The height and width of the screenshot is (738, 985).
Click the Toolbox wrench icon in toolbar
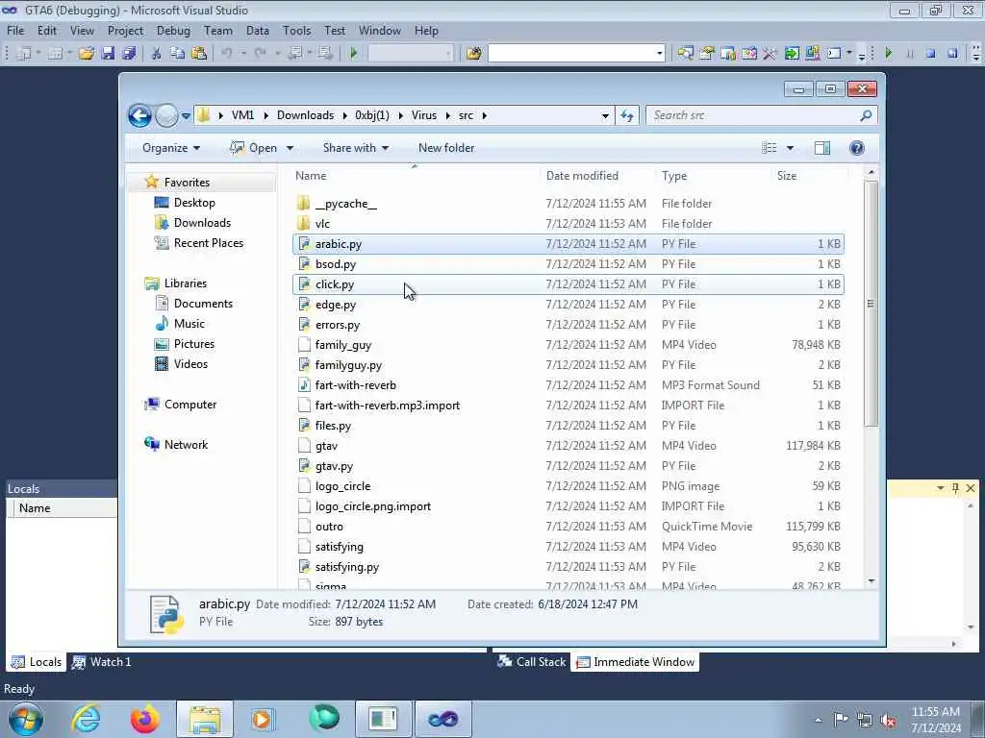click(x=770, y=54)
